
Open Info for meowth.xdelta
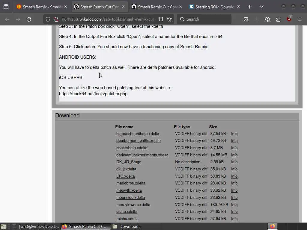(x=234, y=190)
